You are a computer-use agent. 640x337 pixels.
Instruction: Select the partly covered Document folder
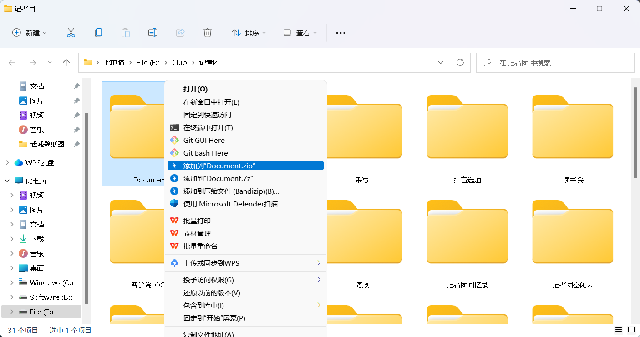point(133,134)
